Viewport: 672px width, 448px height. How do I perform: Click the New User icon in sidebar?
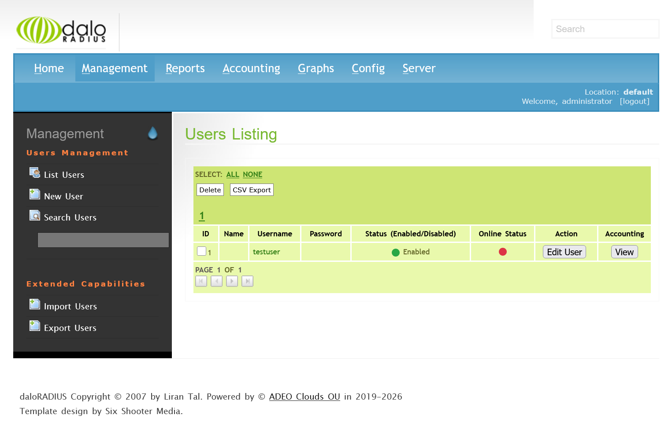coord(35,194)
